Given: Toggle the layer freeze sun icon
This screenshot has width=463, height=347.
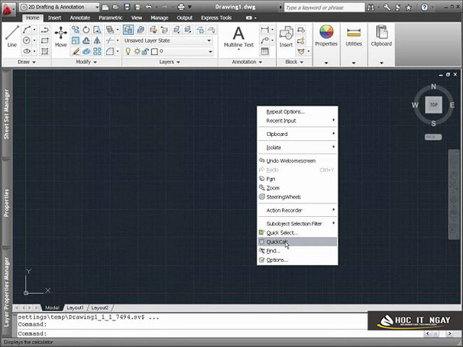Looking at the screenshot, I should [137, 52].
